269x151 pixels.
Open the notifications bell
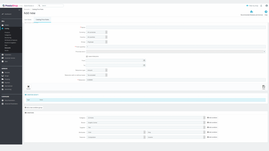(x=261, y=6)
